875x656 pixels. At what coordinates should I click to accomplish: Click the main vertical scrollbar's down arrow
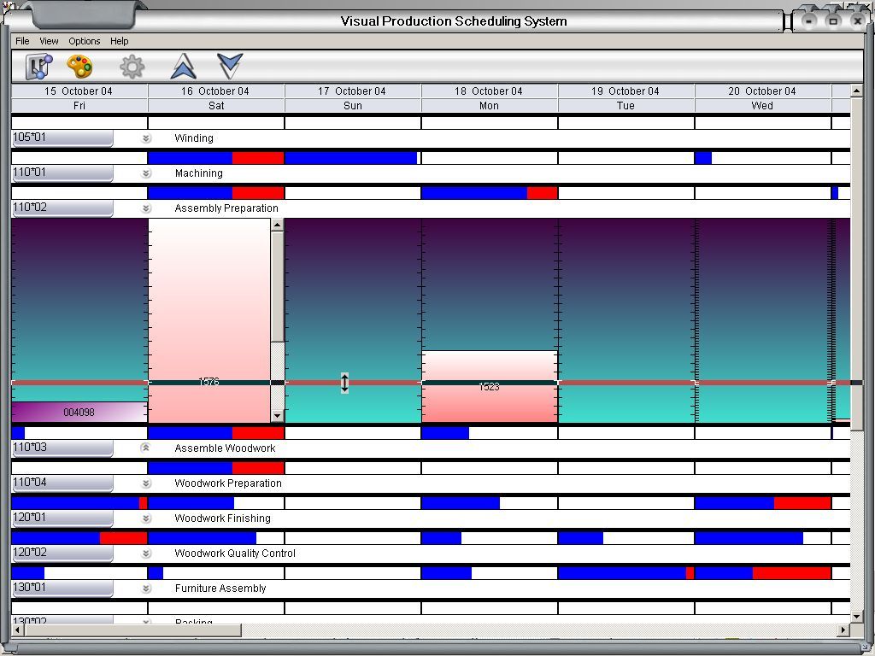point(857,615)
